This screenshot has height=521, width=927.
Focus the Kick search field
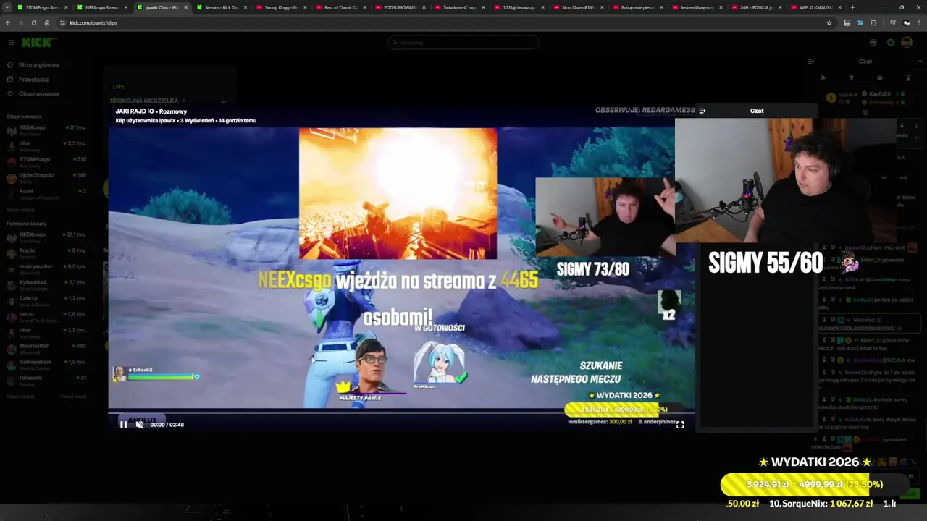pyautogui.click(x=463, y=43)
